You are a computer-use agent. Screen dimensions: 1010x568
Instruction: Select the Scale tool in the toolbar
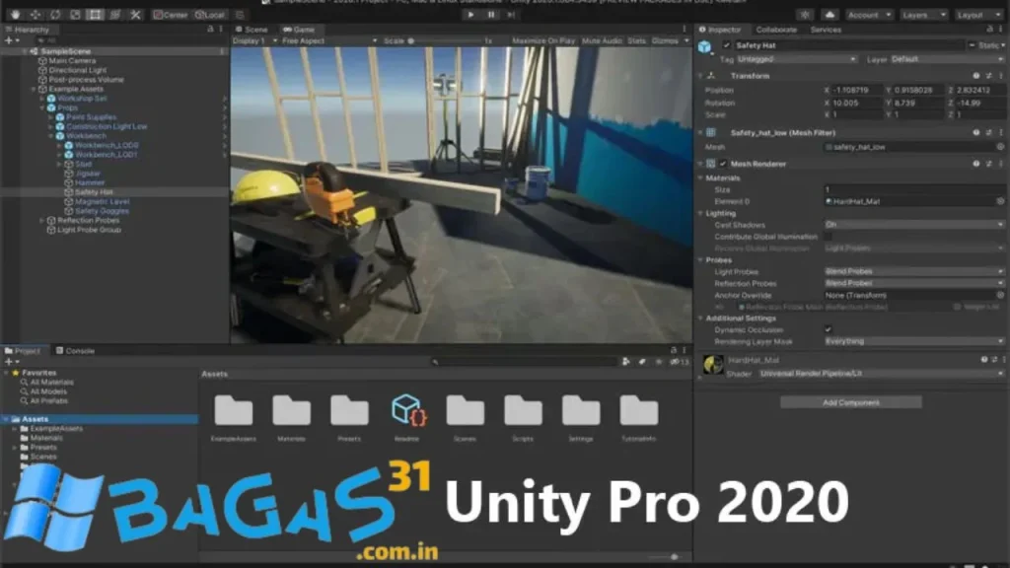point(75,14)
